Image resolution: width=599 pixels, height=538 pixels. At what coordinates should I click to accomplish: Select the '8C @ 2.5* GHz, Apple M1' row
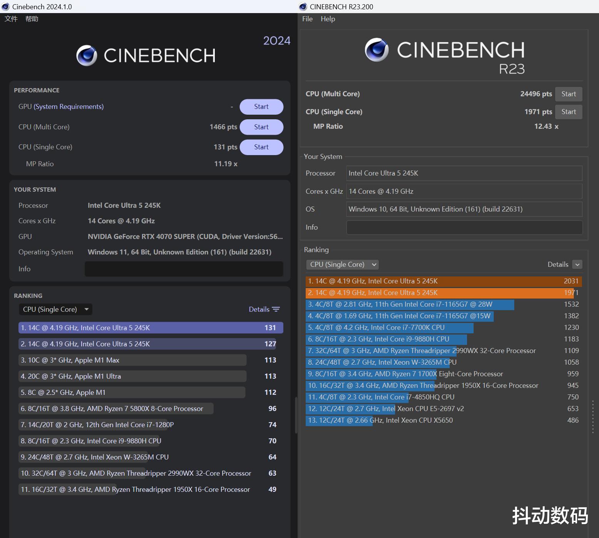click(x=151, y=393)
